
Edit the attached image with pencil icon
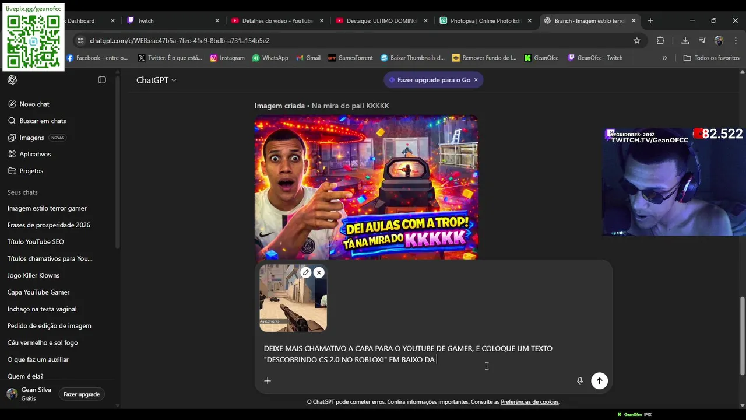pyautogui.click(x=305, y=272)
